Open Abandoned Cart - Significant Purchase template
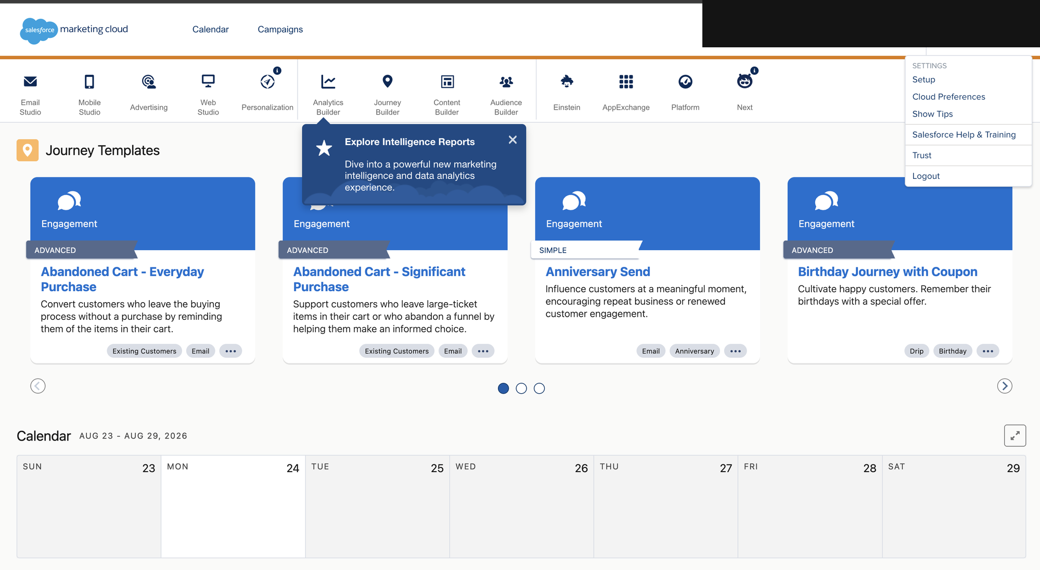Viewport: 1040px width, 570px height. click(379, 279)
